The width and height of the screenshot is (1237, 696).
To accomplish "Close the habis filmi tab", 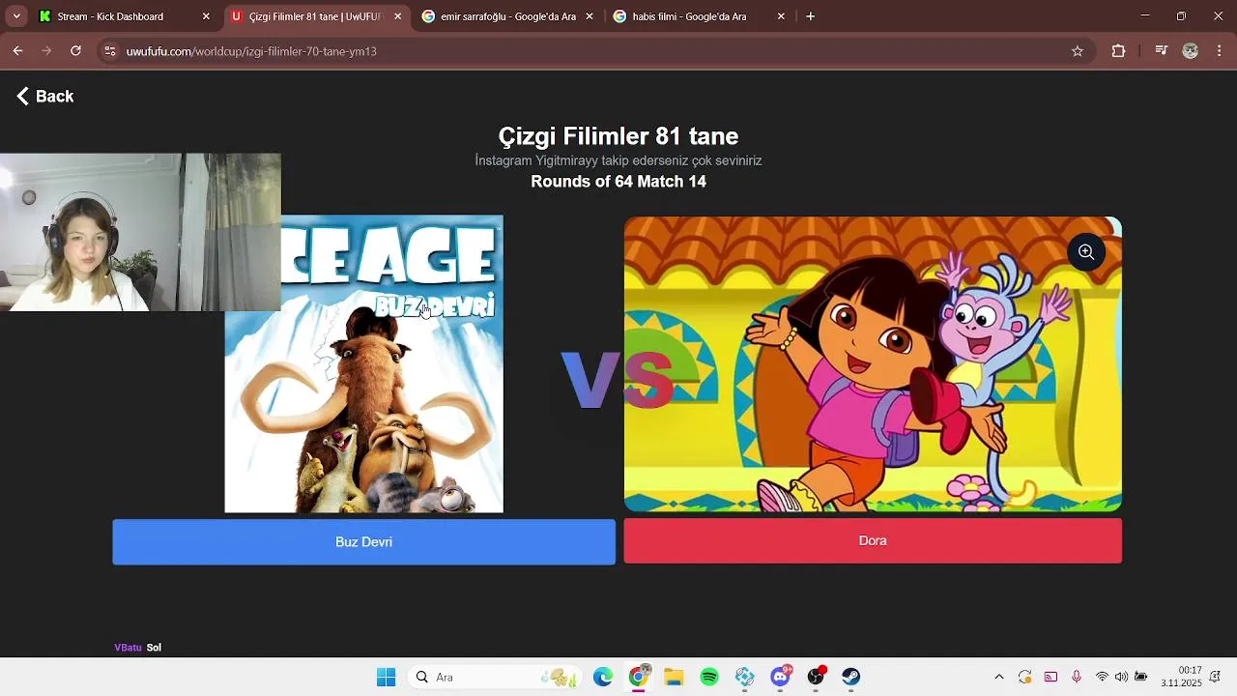I will pyautogui.click(x=781, y=16).
